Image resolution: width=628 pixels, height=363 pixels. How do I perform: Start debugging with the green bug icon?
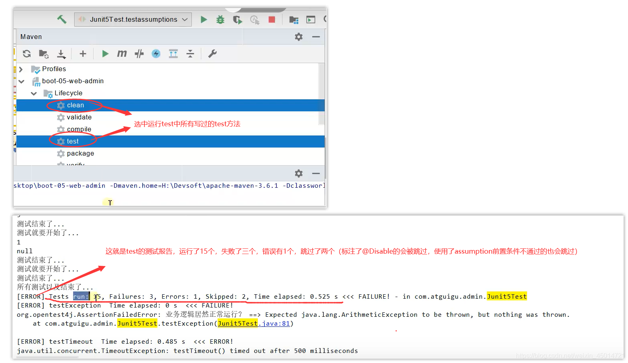point(220,19)
